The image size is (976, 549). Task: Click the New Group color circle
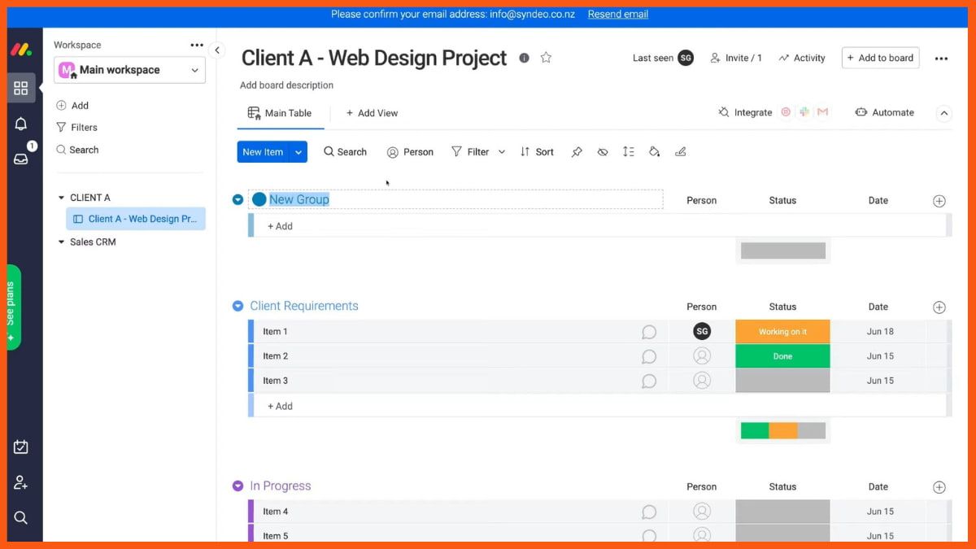click(259, 199)
